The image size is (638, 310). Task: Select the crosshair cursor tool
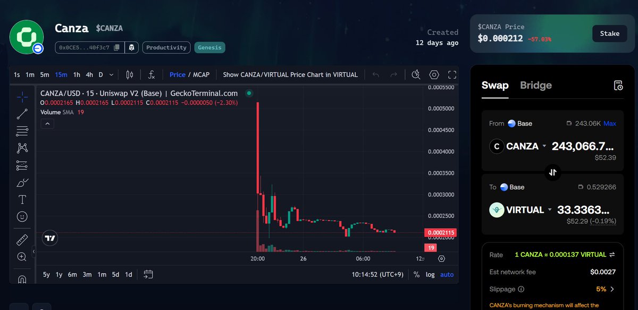click(22, 97)
